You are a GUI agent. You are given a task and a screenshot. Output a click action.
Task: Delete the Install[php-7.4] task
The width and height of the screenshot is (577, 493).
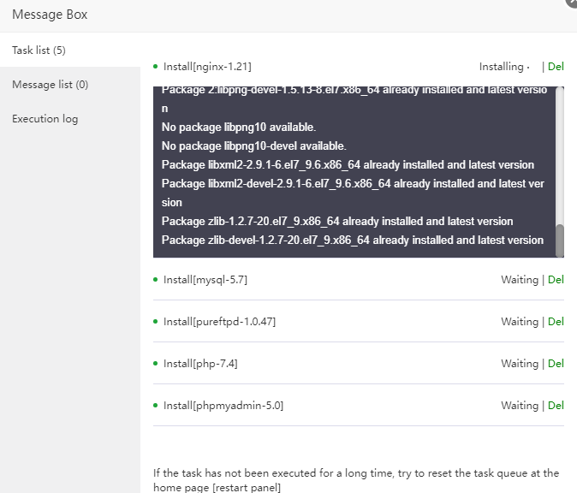pyautogui.click(x=556, y=364)
